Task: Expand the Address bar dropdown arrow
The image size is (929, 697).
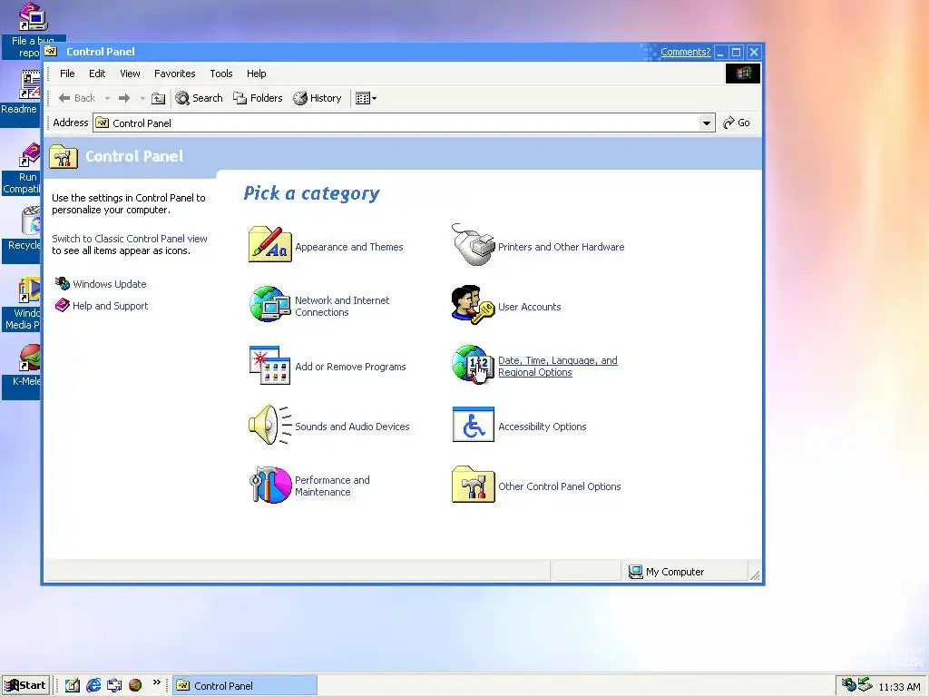Action: [x=706, y=123]
